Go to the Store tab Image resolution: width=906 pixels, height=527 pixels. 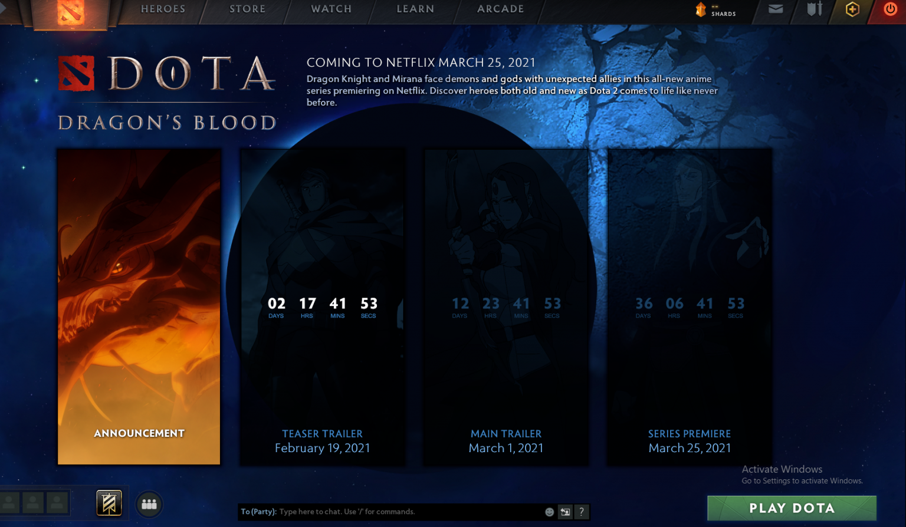[x=247, y=9]
